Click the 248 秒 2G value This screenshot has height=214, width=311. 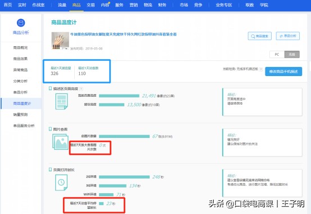[x=158, y=177]
